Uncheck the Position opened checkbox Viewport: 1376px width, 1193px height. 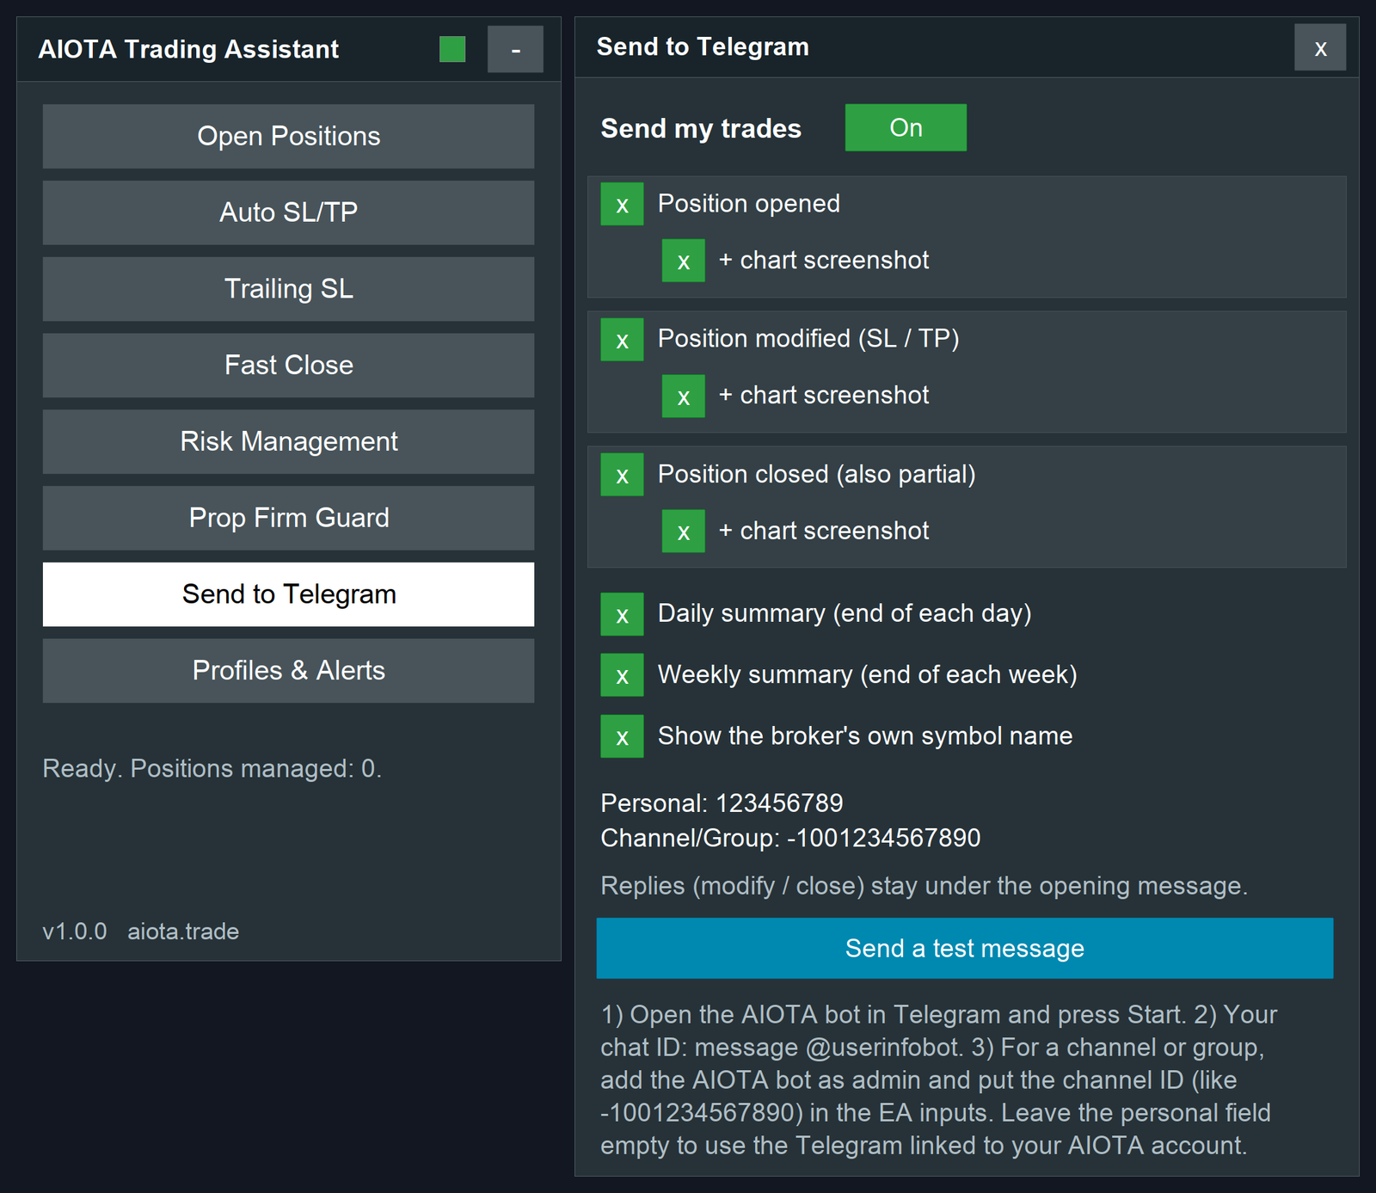click(622, 204)
